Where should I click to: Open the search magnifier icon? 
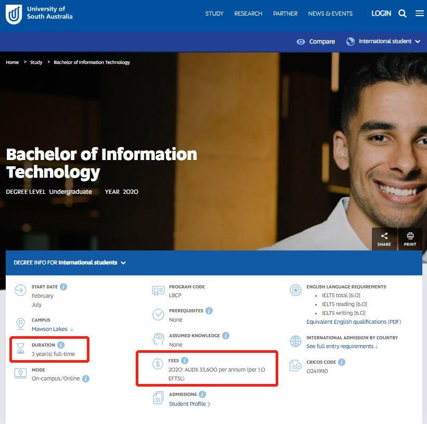(402, 14)
